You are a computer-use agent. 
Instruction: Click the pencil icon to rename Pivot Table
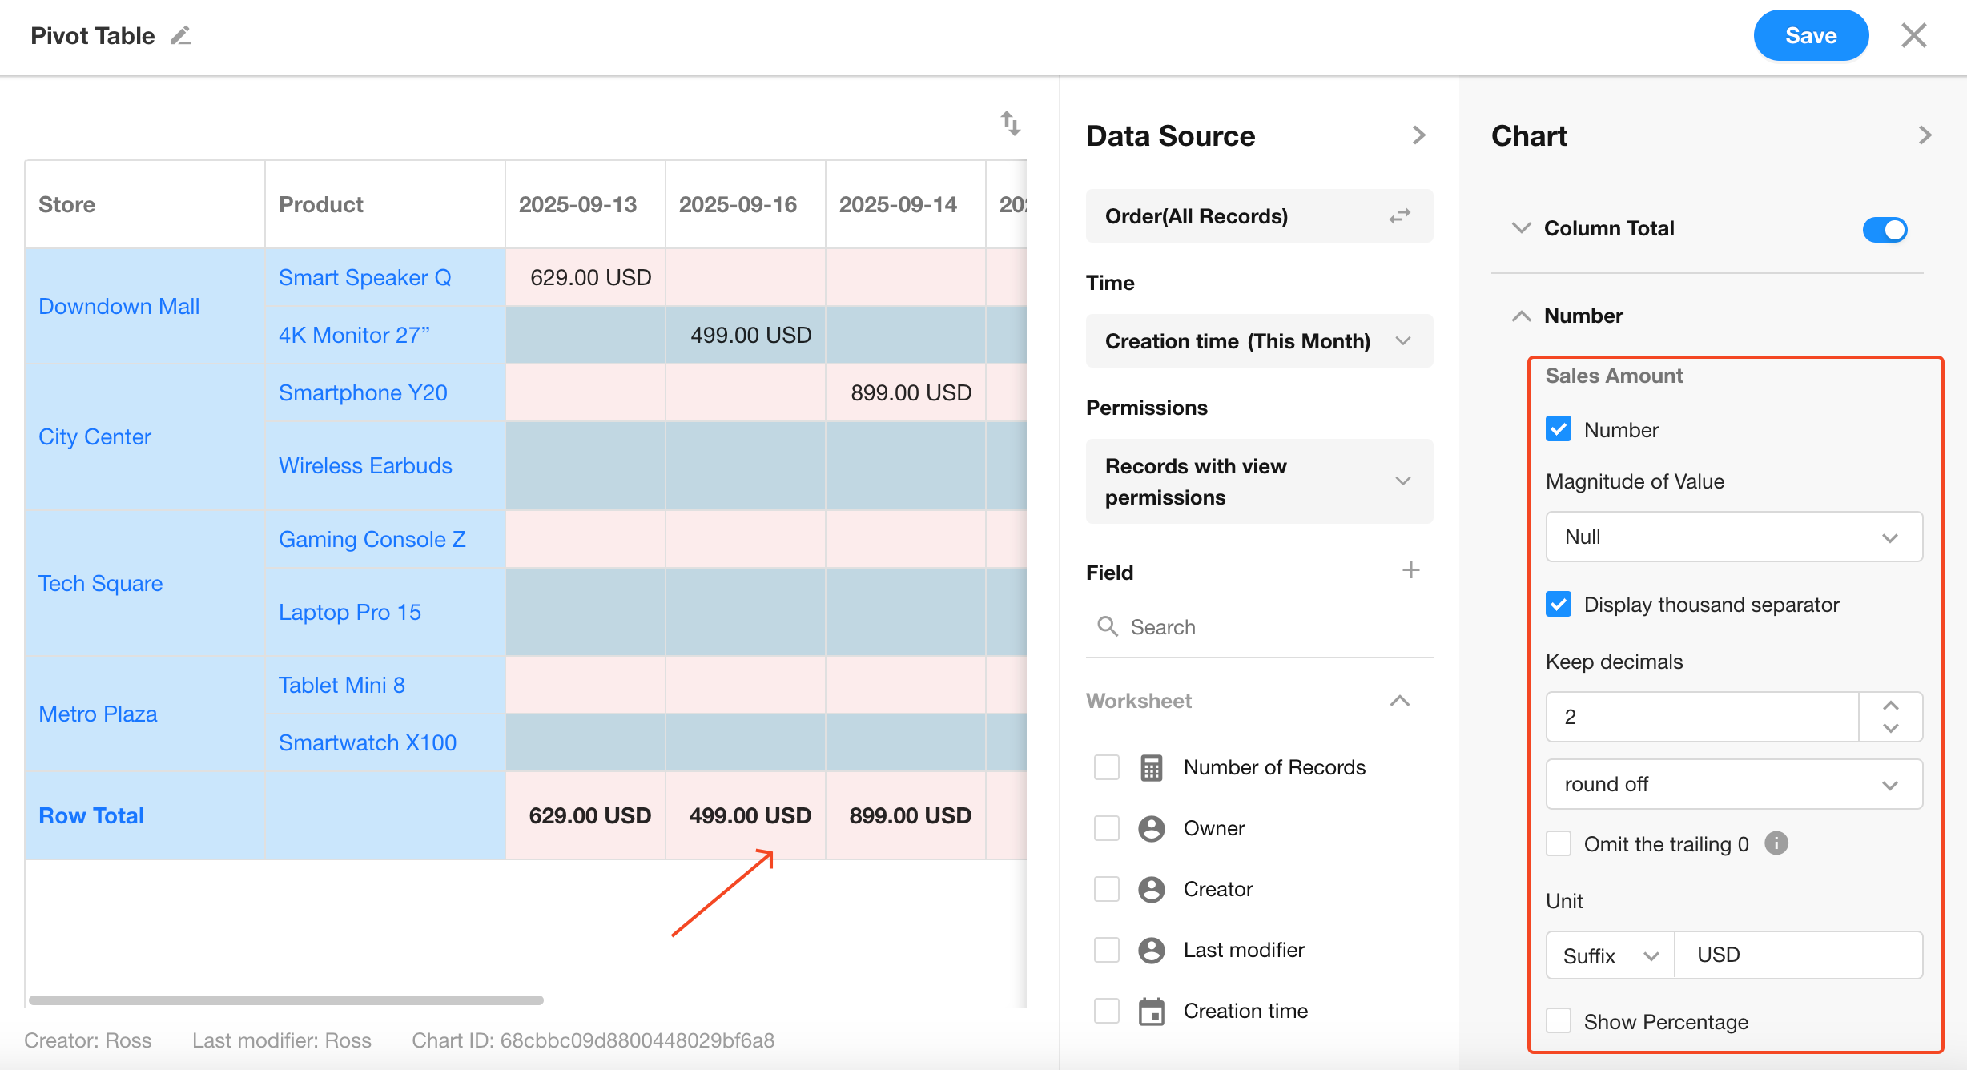tap(181, 36)
